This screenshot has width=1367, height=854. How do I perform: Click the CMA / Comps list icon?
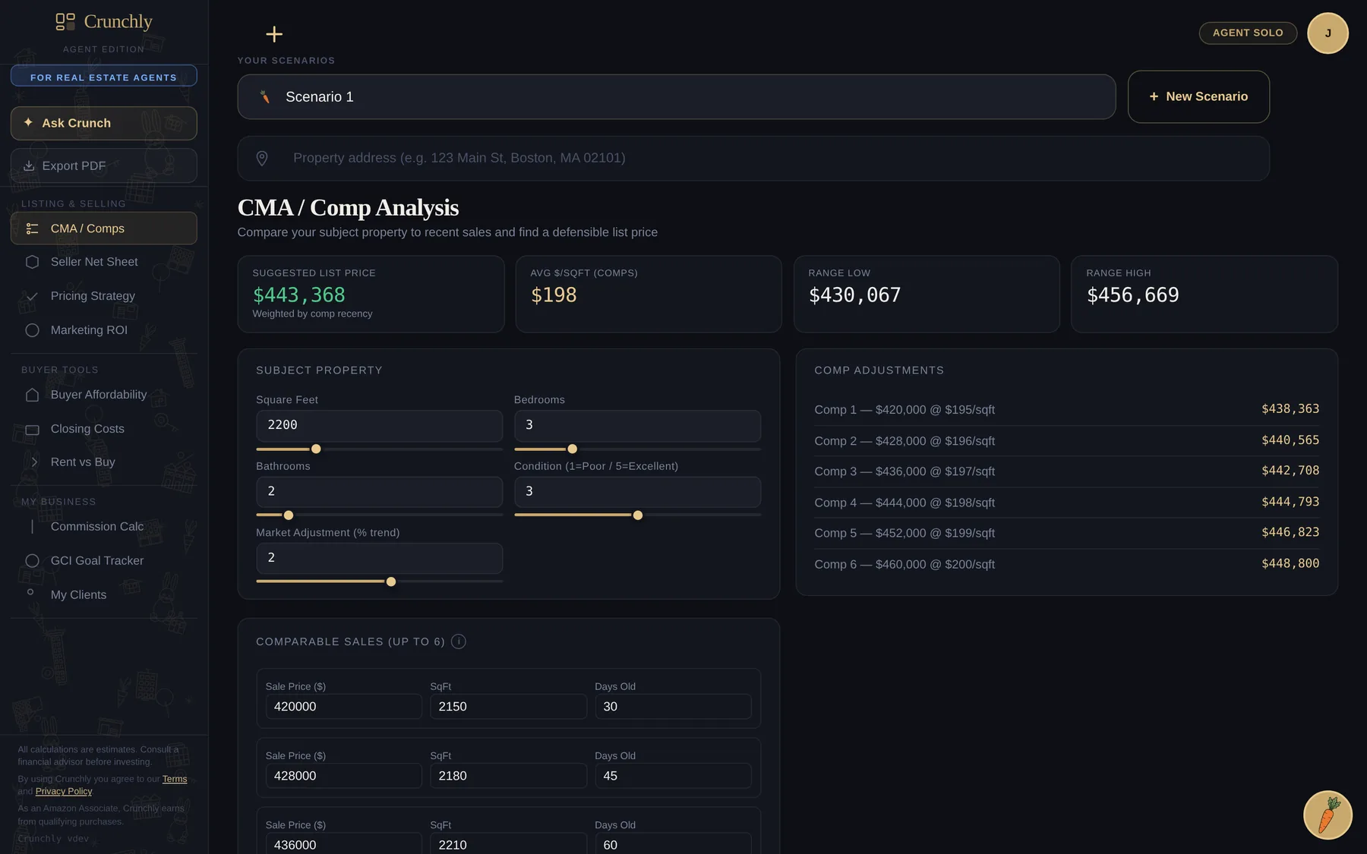pos(32,228)
